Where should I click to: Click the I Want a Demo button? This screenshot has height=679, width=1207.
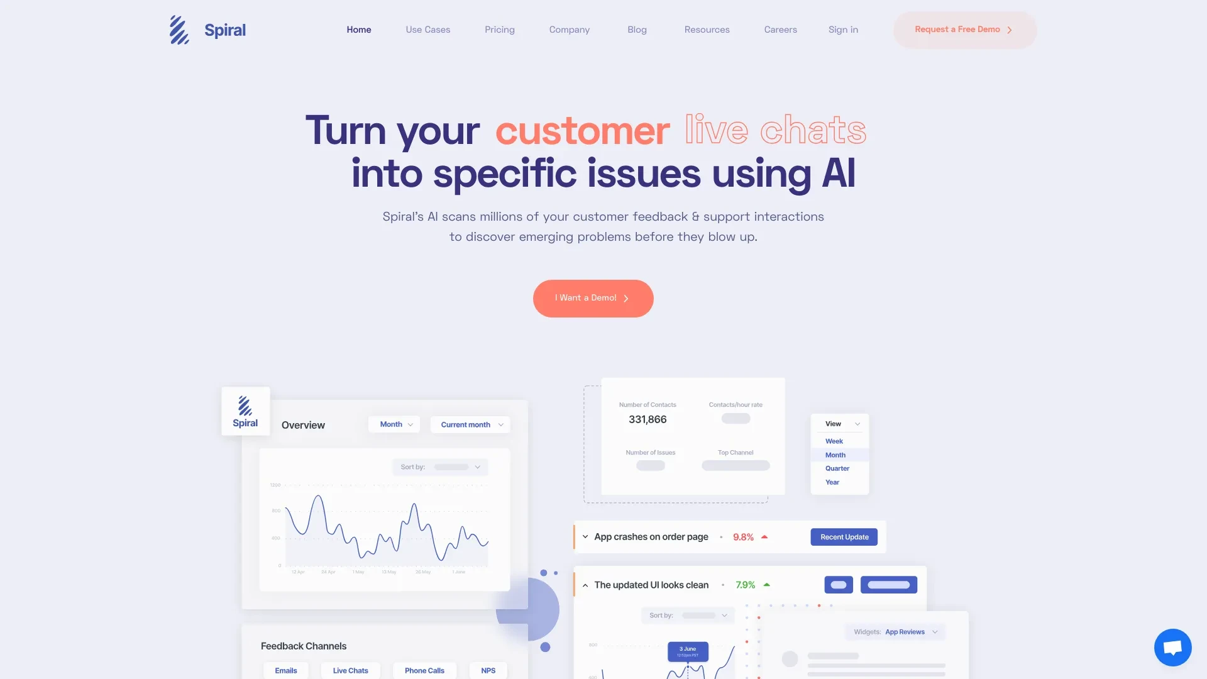593,299
